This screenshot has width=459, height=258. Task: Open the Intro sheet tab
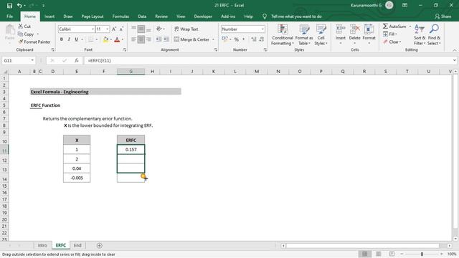point(42,245)
